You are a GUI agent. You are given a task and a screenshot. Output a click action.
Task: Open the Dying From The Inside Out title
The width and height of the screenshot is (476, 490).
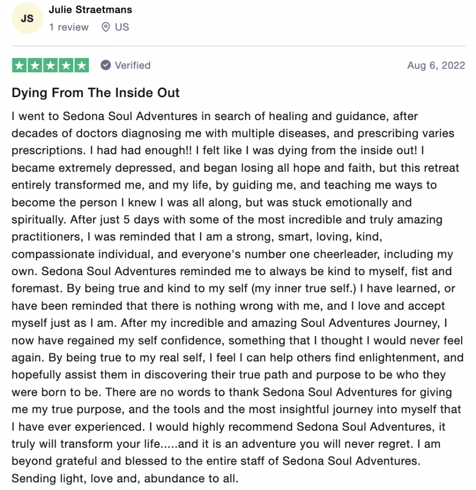click(96, 93)
